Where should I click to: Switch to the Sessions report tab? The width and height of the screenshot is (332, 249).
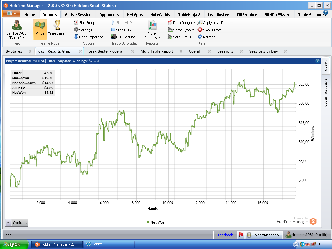[225, 51]
